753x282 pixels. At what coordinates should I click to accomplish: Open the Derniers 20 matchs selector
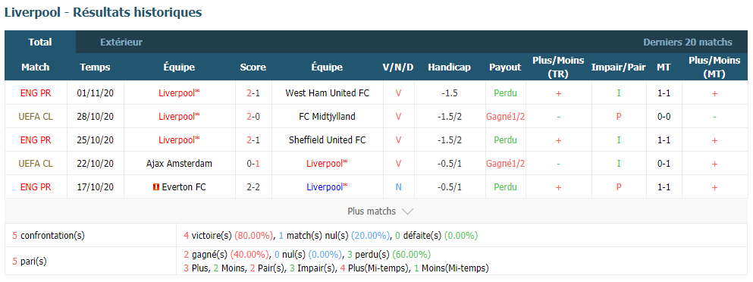tap(688, 42)
